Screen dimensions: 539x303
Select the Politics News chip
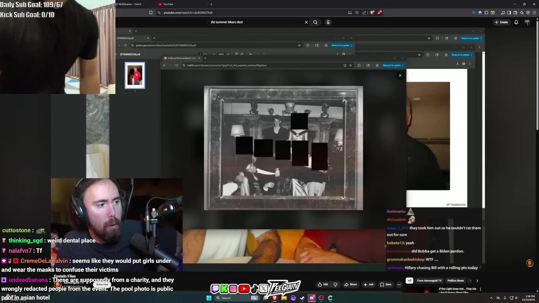coord(455,281)
